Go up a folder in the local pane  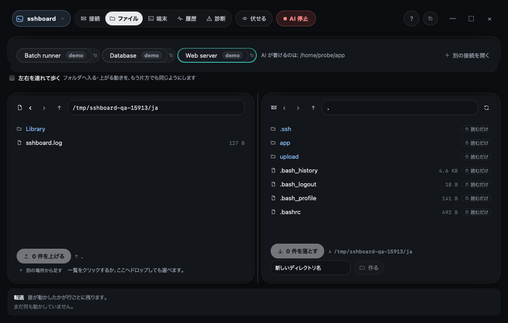pyautogui.click(x=59, y=108)
